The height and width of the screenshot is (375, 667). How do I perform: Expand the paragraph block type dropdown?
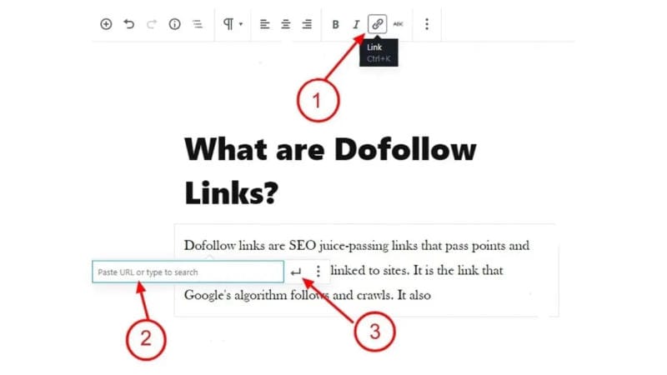(233, 24)
